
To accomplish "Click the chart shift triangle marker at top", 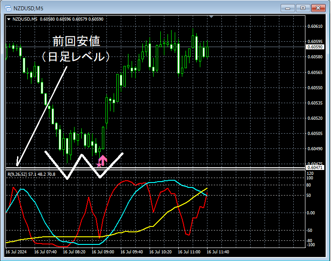I will tap(211, 17).
